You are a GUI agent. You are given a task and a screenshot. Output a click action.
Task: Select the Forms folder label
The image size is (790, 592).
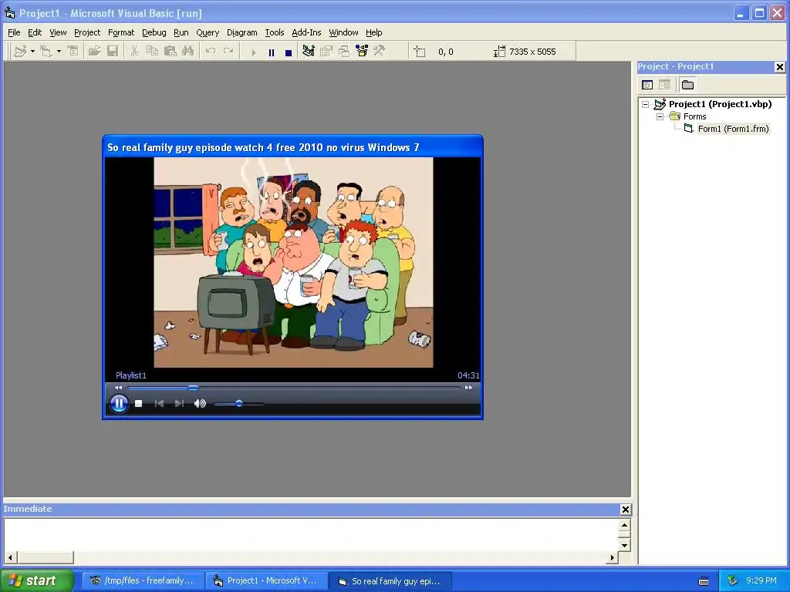point(695,117)
